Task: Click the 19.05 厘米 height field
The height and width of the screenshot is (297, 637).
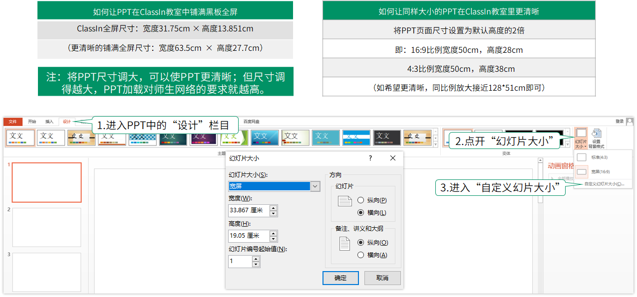Action: [249, 236]
